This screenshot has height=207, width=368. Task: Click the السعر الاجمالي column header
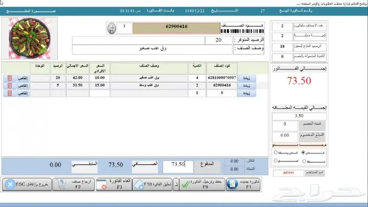click(x=77, y=68)
